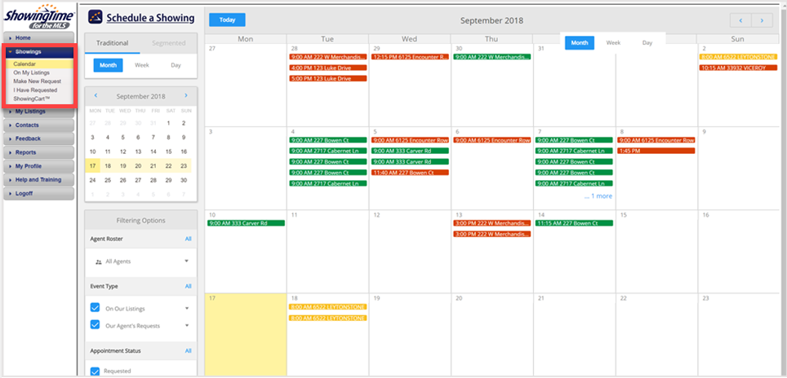Image resolution: width=787 pixels, height=378 pixels.
Task: Toggle the Requested status checkbox
Action: pos(95,372)
